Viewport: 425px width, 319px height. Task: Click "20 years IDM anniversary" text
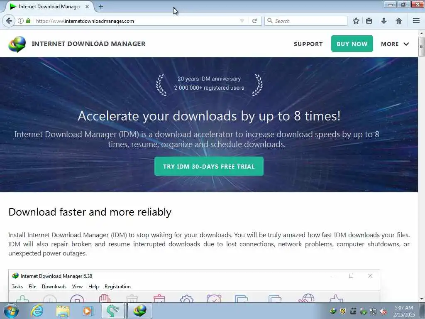(x=209, y=79)
